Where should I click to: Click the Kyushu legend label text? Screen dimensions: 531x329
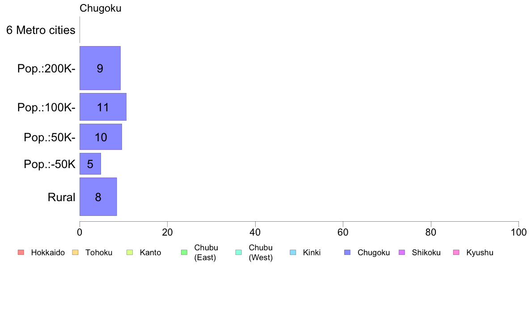pyautogui.click(x=480, y=253)
